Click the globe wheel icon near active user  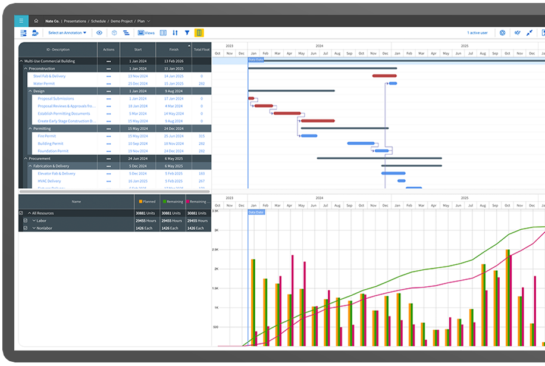pyautogui.click(x=503, y=33)
